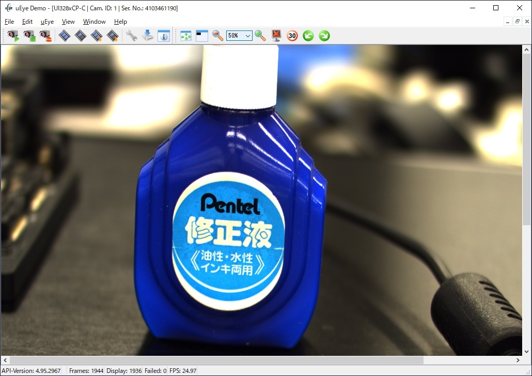Image resolution: width=532 pixels, height=376 pixels.
Task: Click camera close icon with orange eject
Action: 45,36
